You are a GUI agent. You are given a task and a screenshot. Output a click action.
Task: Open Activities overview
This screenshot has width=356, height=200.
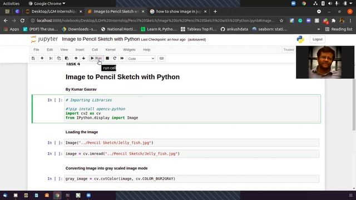click(x=11, y=3)
